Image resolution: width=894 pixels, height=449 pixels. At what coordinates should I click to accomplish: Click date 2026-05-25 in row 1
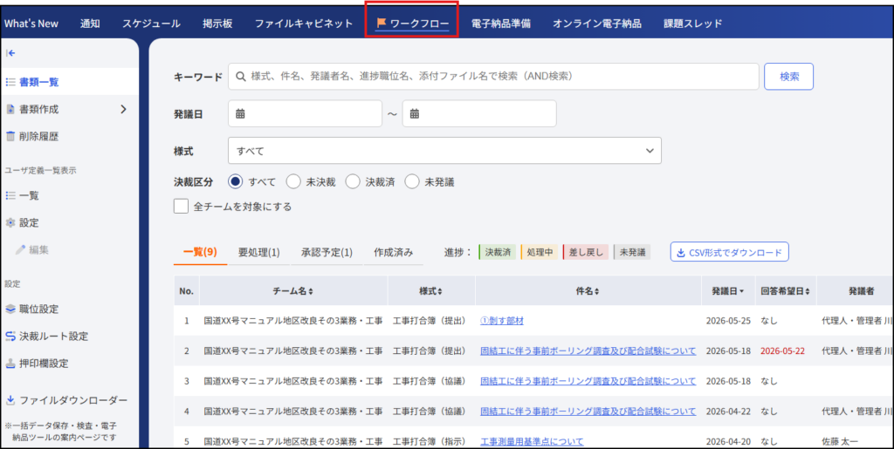[728, 321]
